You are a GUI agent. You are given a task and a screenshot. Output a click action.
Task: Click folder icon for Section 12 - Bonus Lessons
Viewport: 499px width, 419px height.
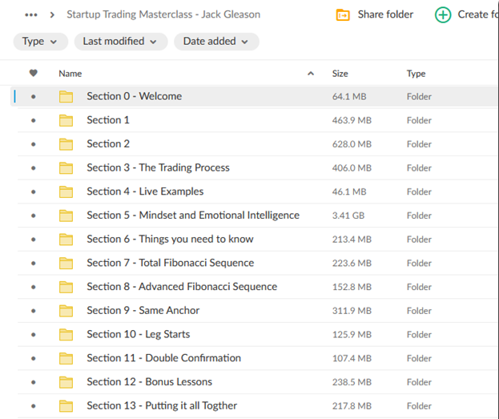coord(66,382)
